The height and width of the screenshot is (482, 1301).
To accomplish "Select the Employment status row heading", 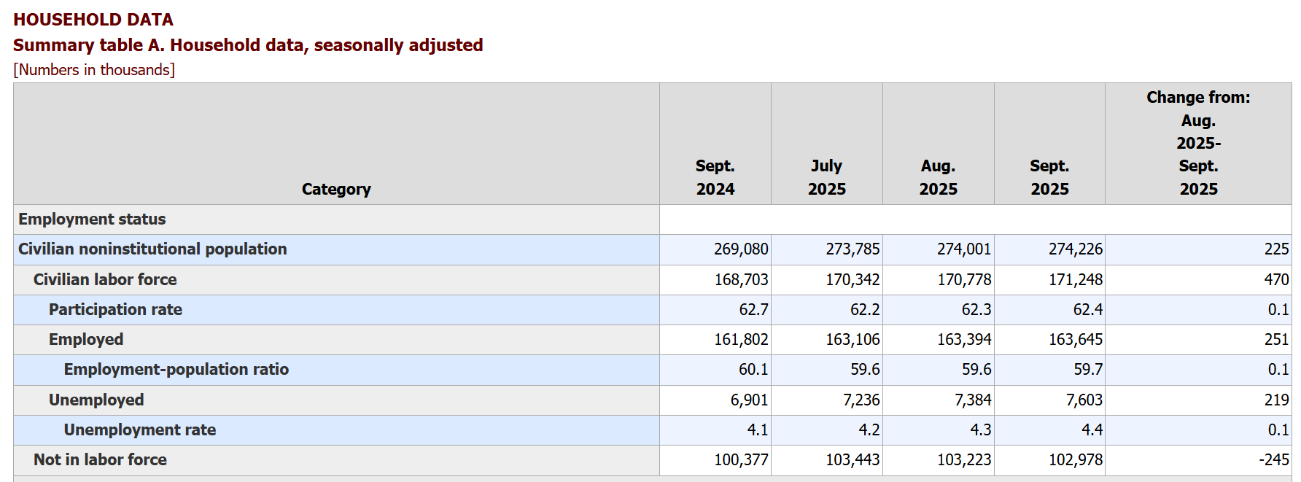I will pos(92,219).
